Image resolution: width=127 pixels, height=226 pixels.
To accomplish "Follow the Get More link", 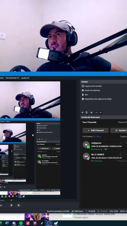I will click(x=97, y=137).
